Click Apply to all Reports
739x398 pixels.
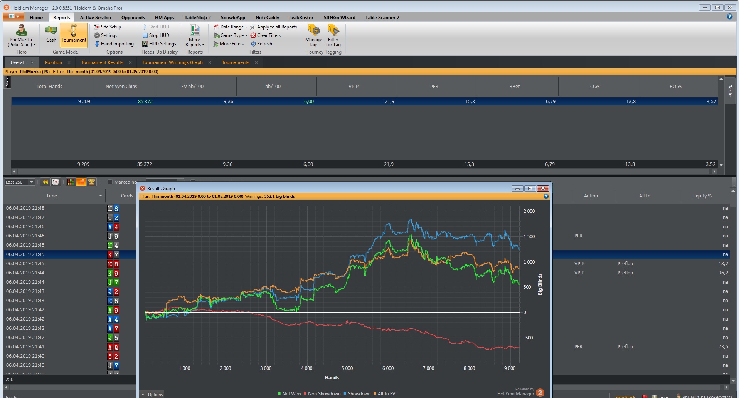pyautogui.click(x=274, y=27)
